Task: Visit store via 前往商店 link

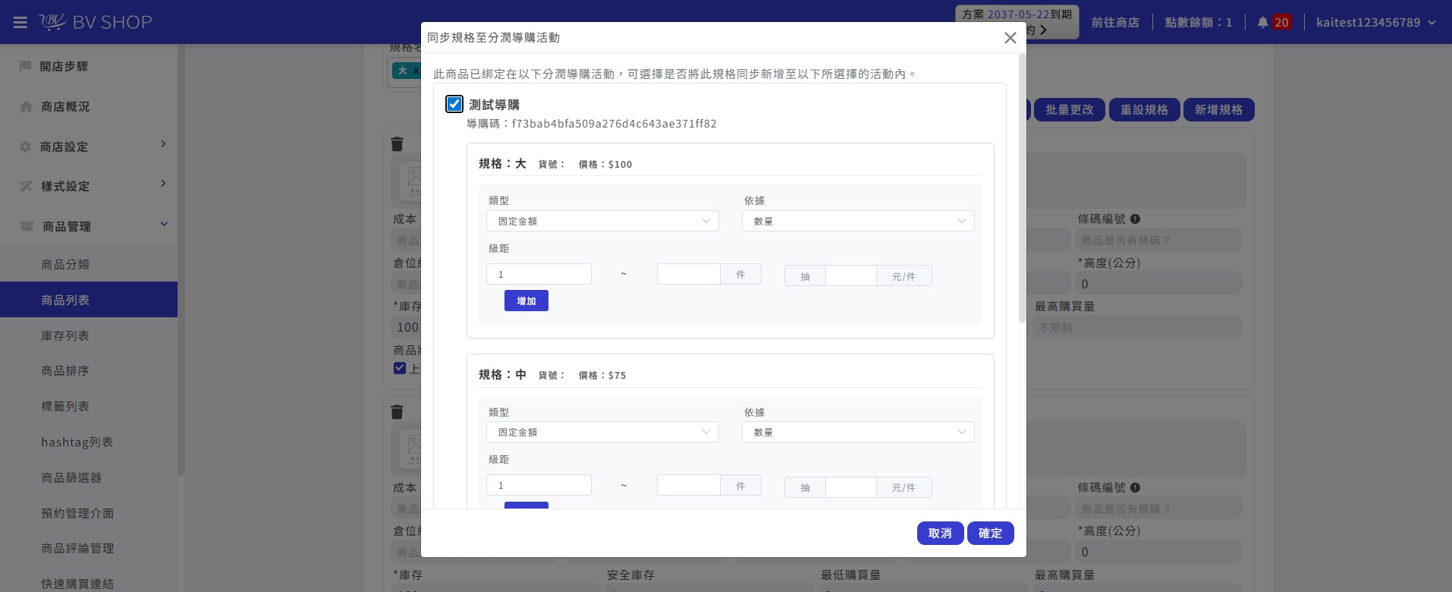Action: [1115, 23]
